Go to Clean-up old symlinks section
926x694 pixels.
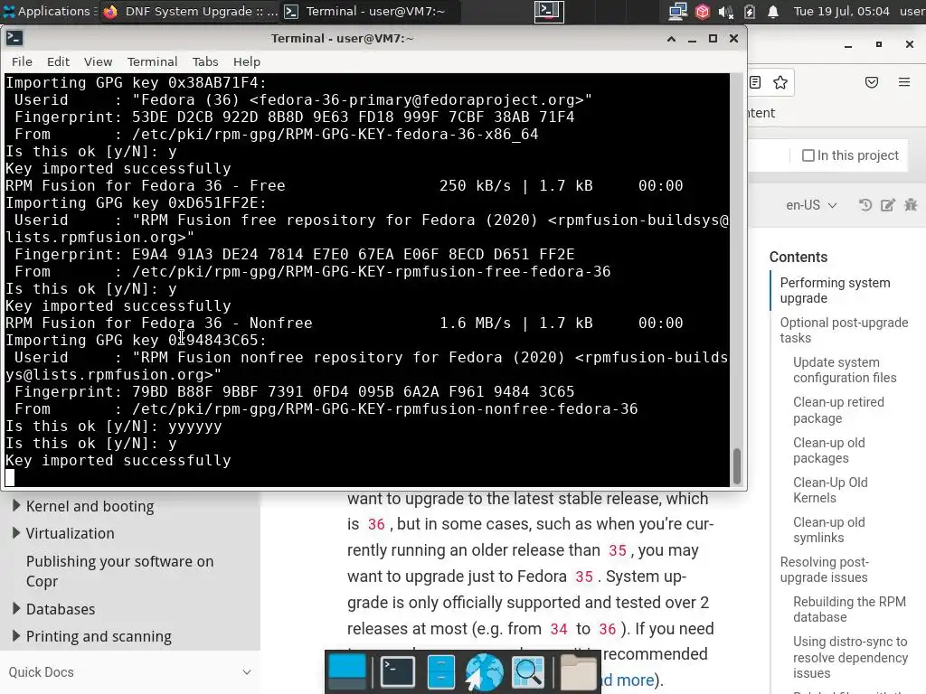click(x=828, y=530)
